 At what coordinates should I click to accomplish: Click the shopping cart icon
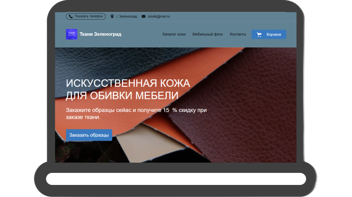(x=259, y=34)
